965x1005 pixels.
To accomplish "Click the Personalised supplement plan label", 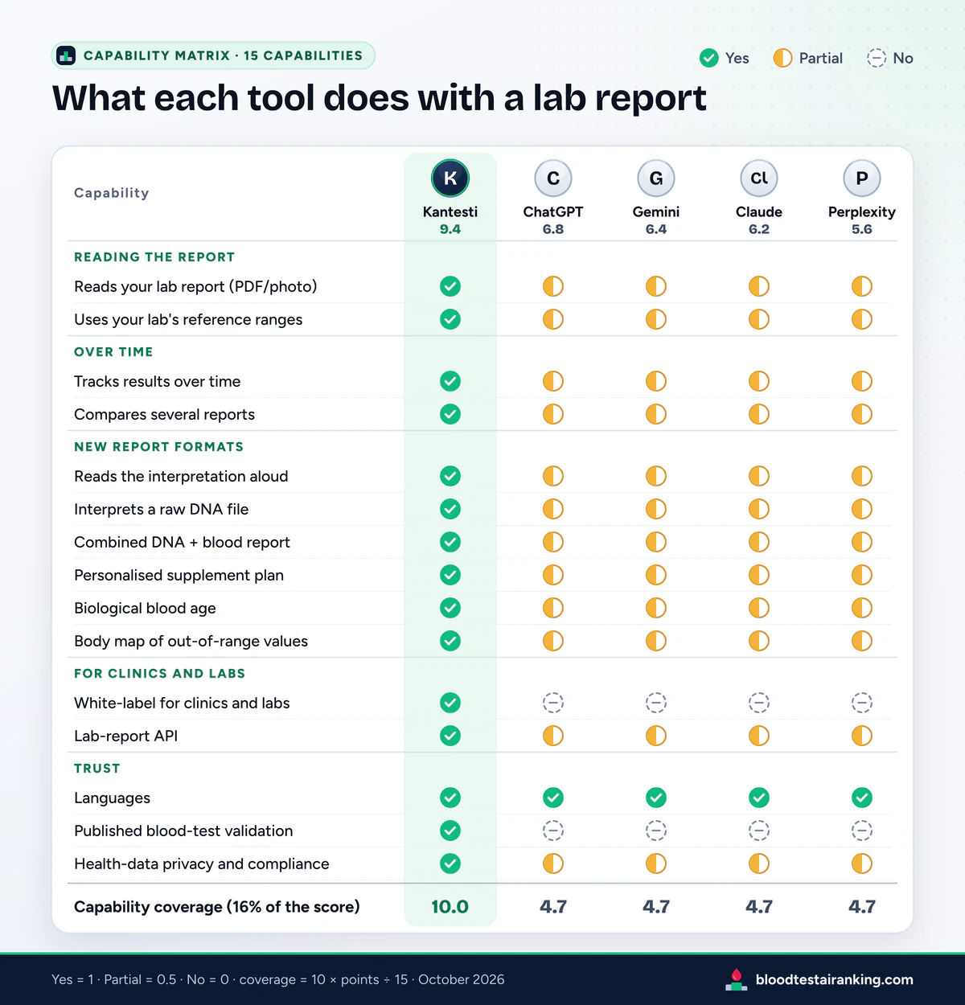I will (x=179, y=575).
